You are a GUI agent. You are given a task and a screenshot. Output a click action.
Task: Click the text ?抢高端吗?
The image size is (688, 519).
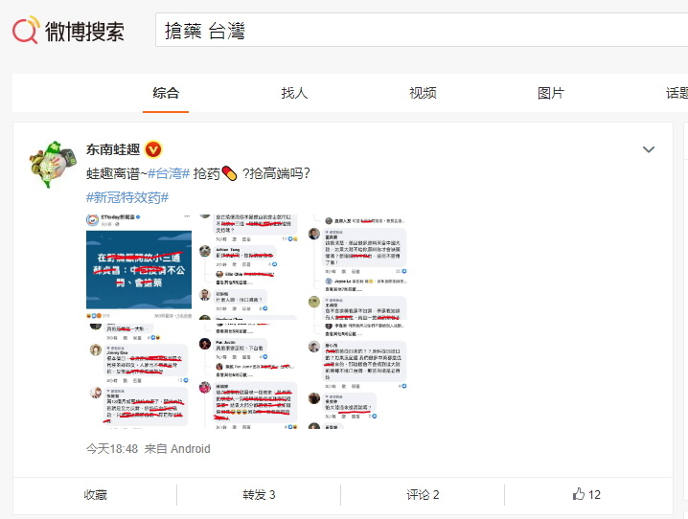coord(276,173)
